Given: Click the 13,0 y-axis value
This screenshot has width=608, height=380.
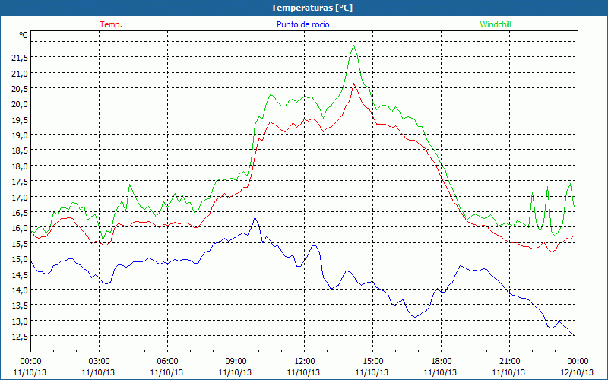Looking at the screenshot, I should click(20, 321).
